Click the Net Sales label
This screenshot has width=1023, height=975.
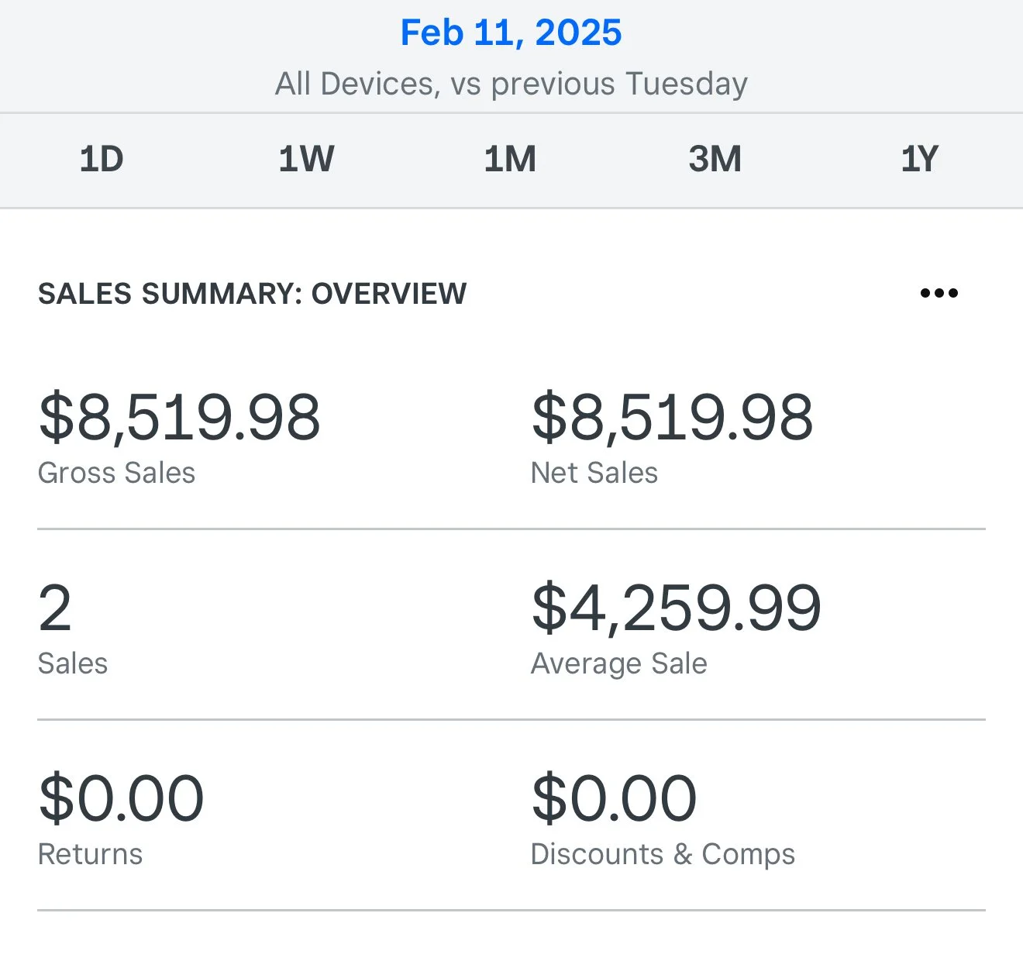594,473
